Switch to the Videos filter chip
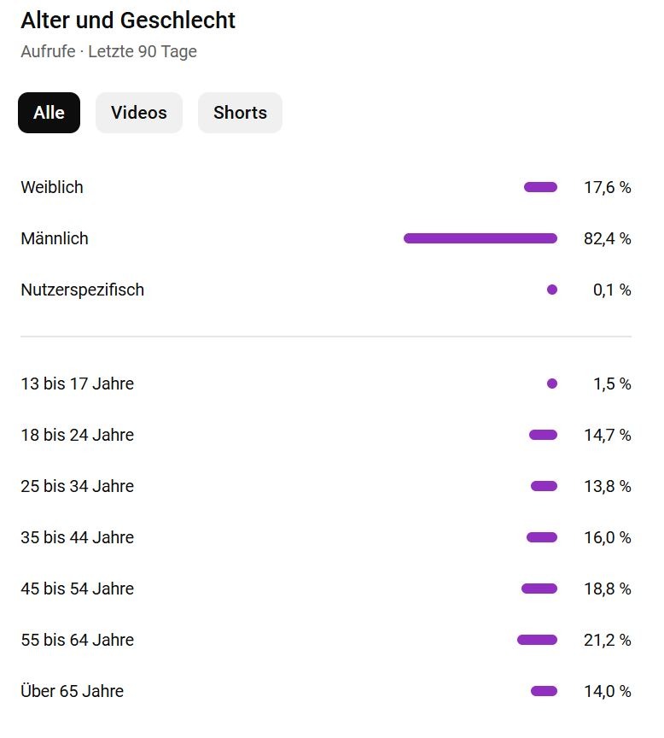664x738 pixels. [x=139, y=113]
